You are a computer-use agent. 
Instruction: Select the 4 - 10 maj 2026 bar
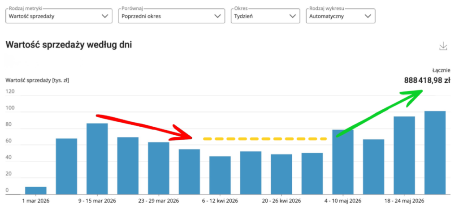(343, 162)
